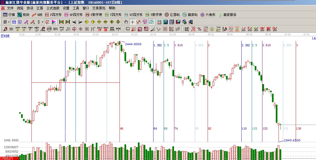Image resolution: width=316 pixels, height=160 pixels.
Task: Toggle the crosshair cursor button
Action: pyautogui.click(x=132, y=22)
